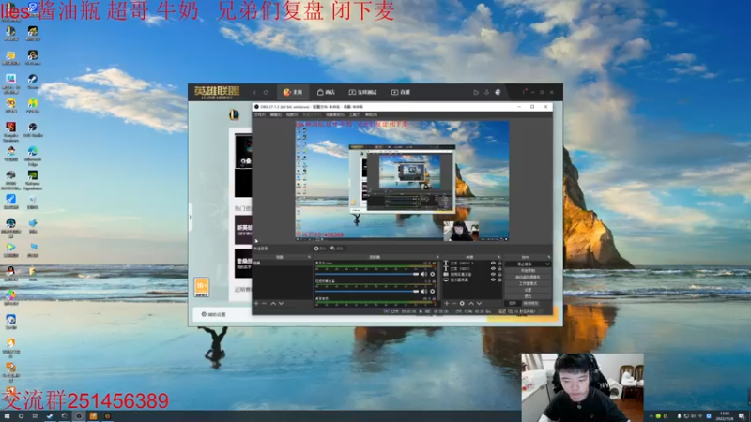
Task: Mute the second mixer channel speaker
Action: click(424, 291)
